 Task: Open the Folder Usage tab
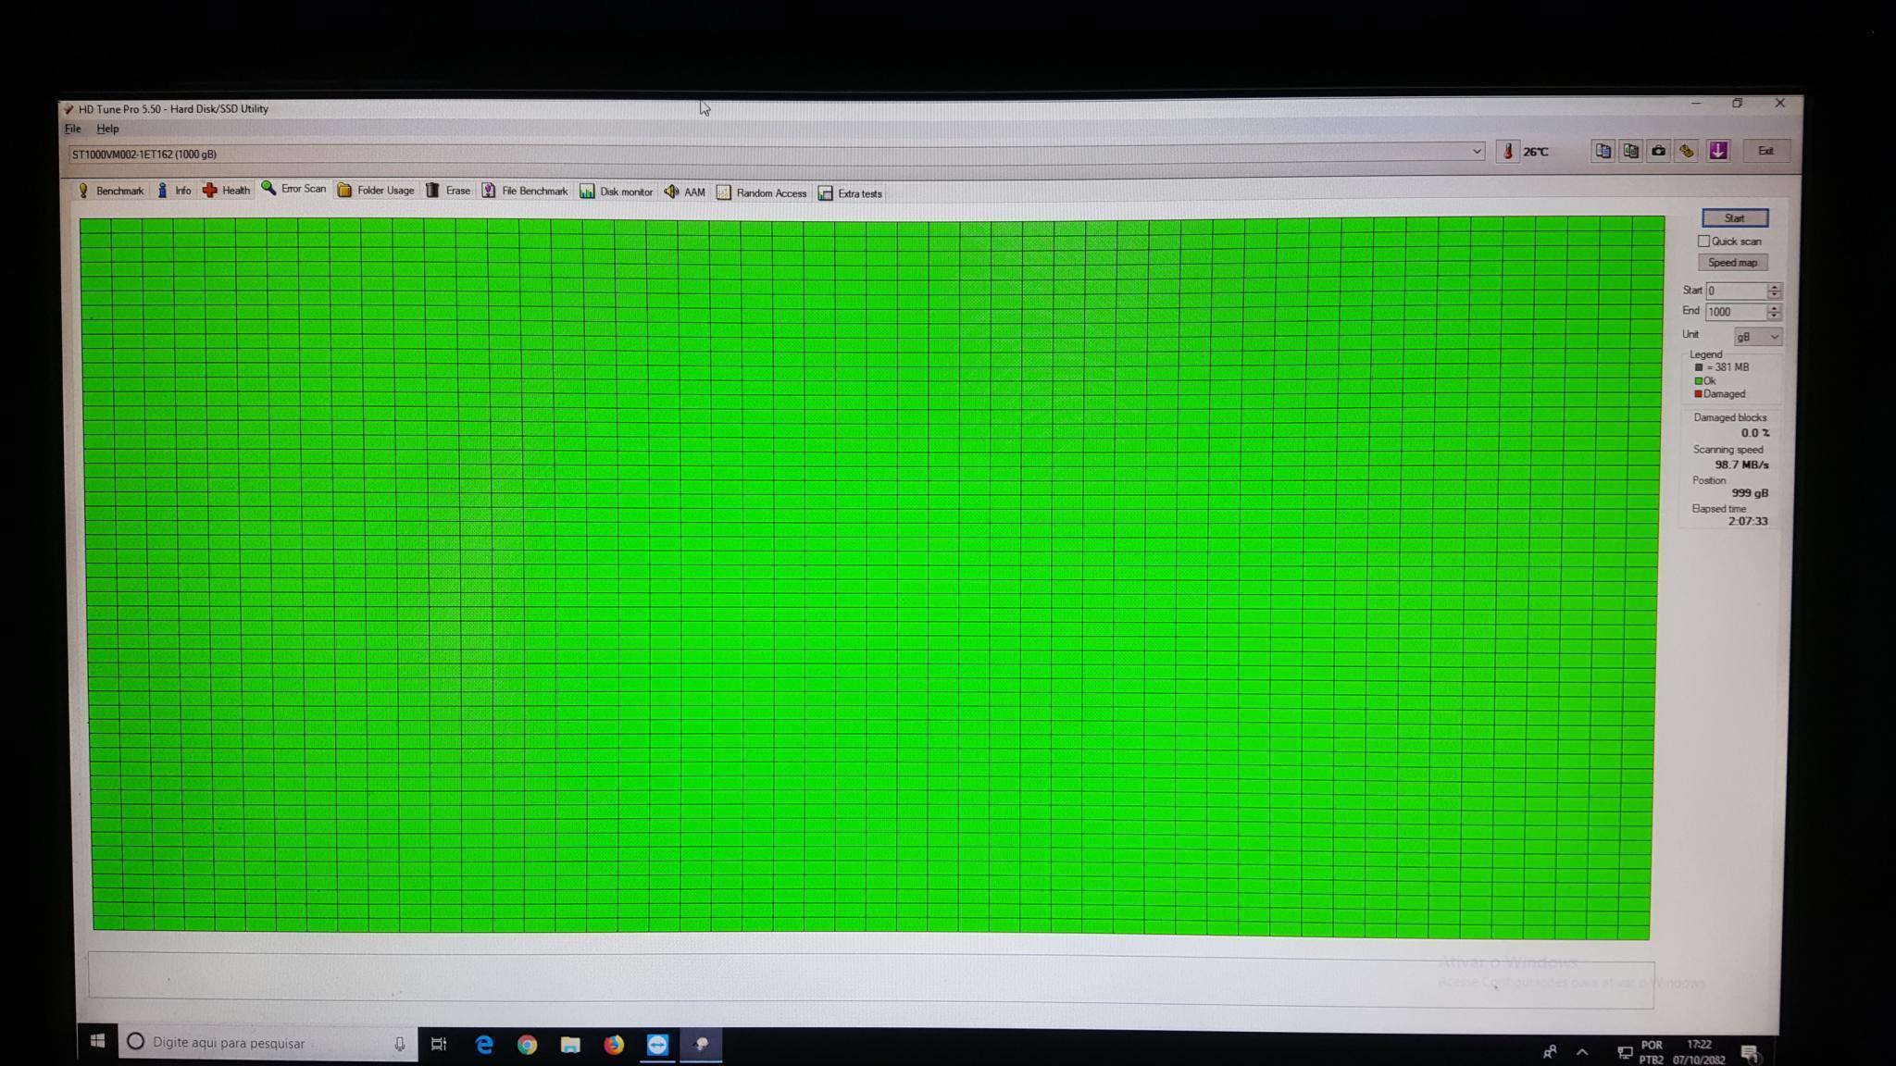(376, 191)
